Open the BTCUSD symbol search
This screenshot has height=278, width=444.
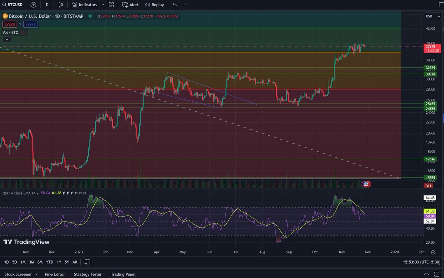point(13,5)
